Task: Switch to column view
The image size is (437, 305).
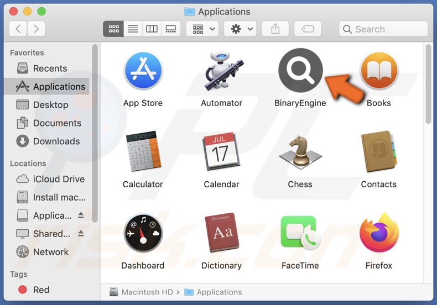Action: pyautogui.click(x=152, y=29)
